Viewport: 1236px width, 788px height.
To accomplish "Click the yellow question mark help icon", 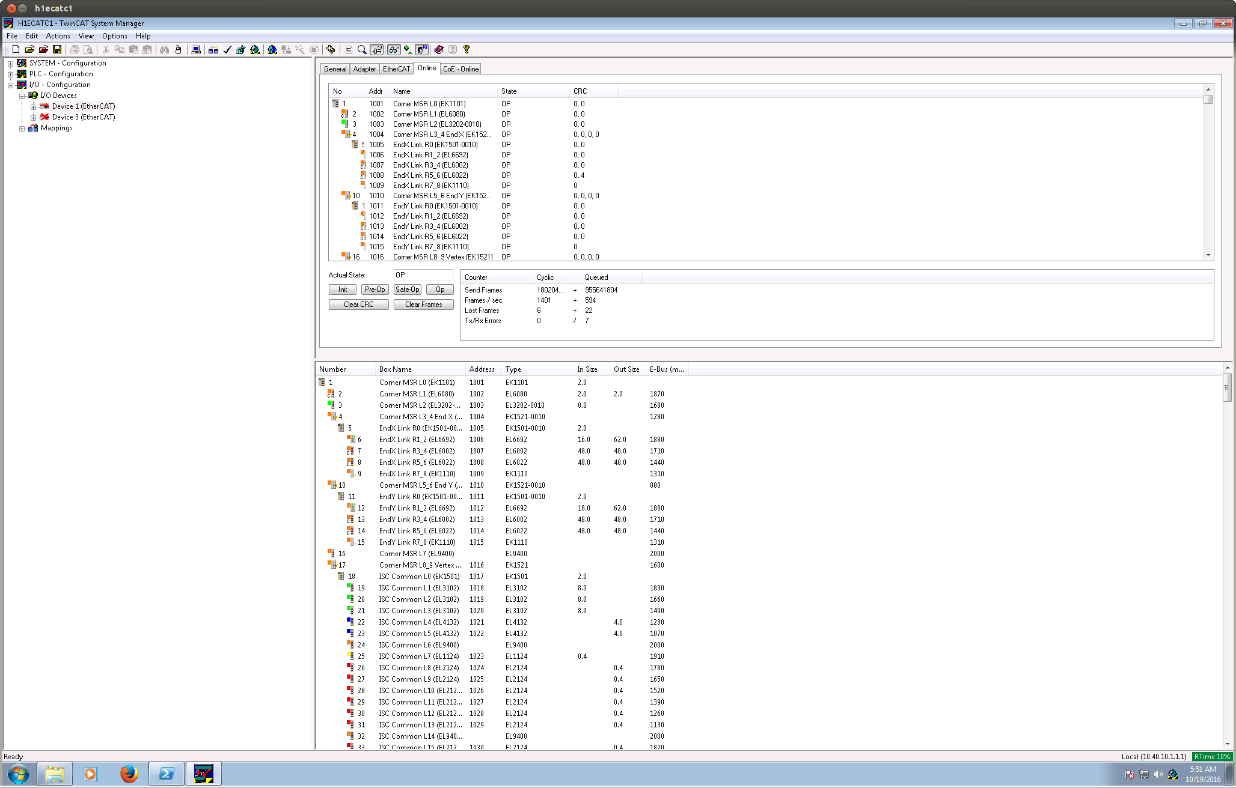I will pyautogui.click(x=467, y=50).
